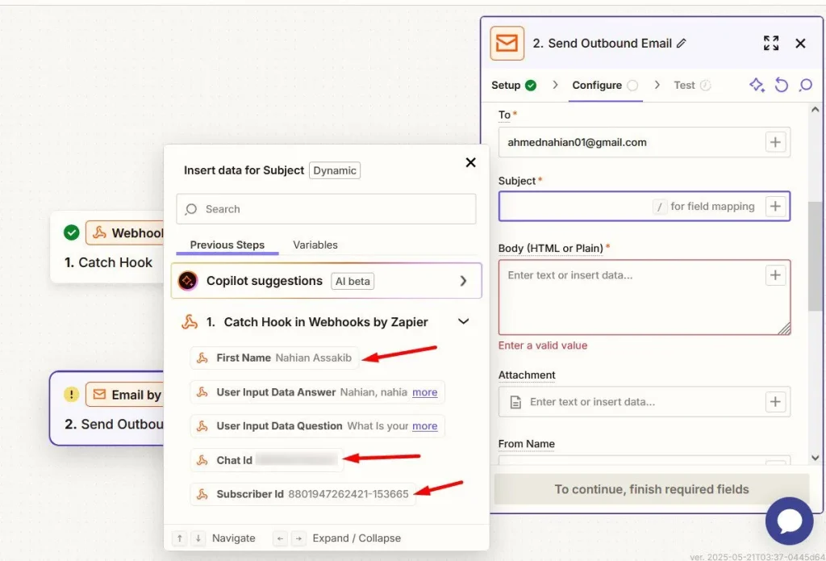Collapse the Catch Hook in Webhooks section
This screenshot has height=561, width=826.
coord(464,321)
